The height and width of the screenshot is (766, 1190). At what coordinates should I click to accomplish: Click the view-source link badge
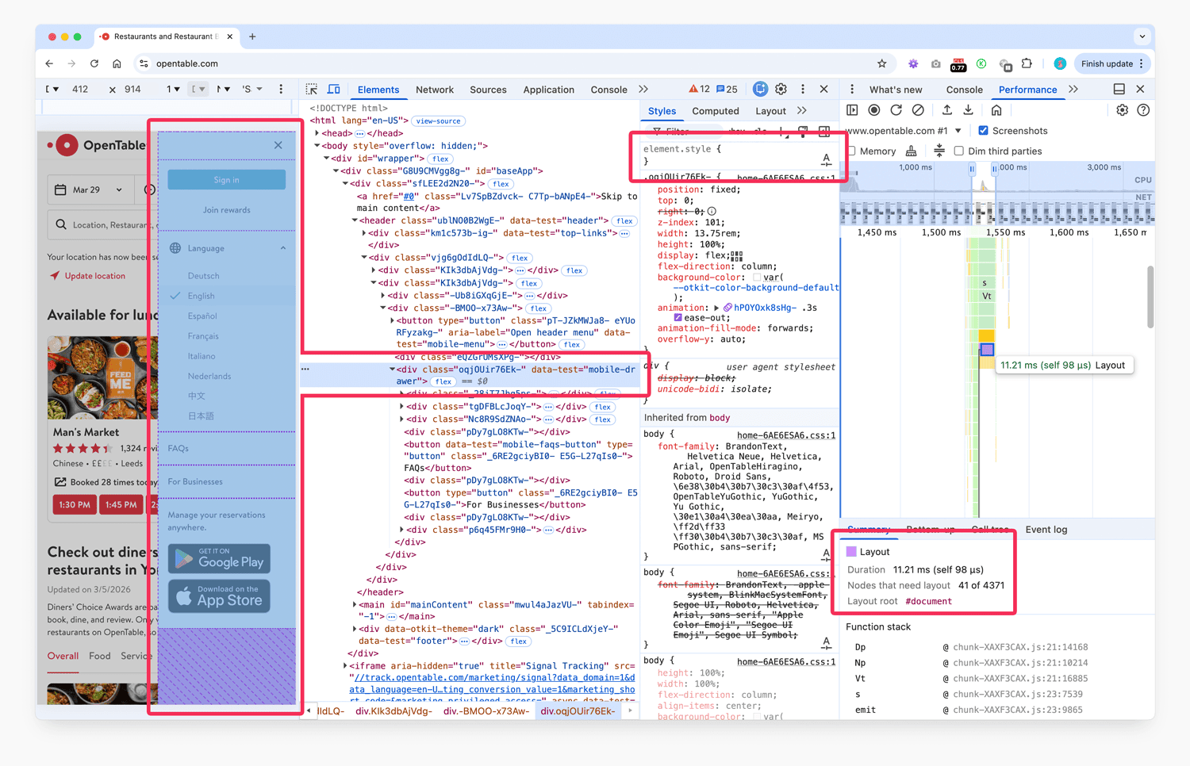(438, 121)
